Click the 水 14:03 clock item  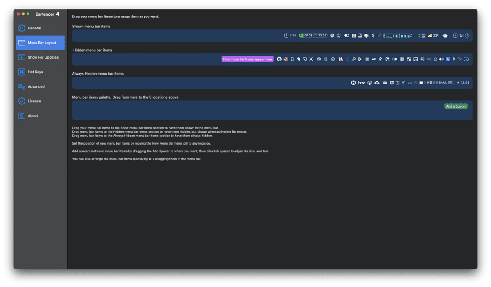coord(463,83)
